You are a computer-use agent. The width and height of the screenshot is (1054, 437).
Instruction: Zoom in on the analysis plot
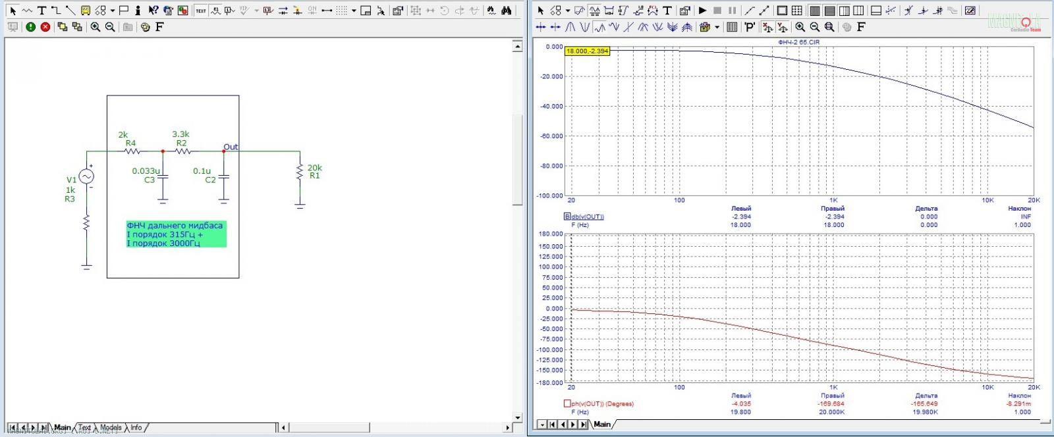pos(800,27)
